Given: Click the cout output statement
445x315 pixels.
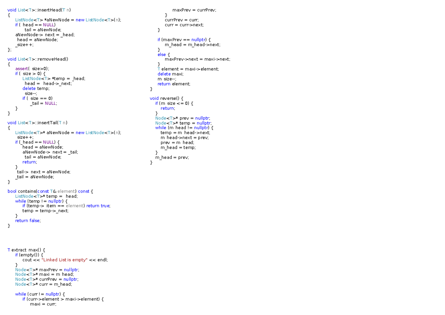Looking at the screenshot, I should tap(27, 260).
